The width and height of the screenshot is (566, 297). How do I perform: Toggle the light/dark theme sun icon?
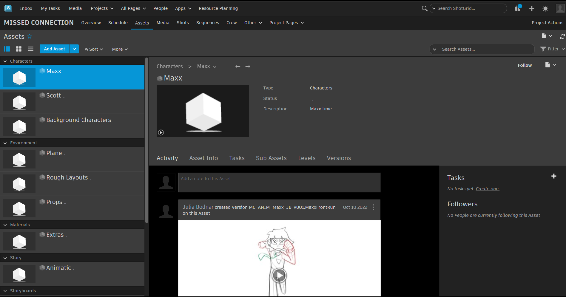[x=545, y=9]
